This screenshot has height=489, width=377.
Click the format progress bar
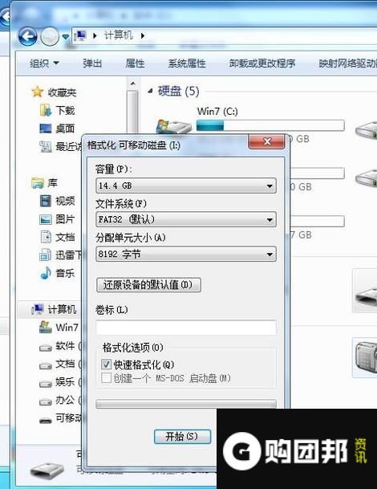(186, 404)
